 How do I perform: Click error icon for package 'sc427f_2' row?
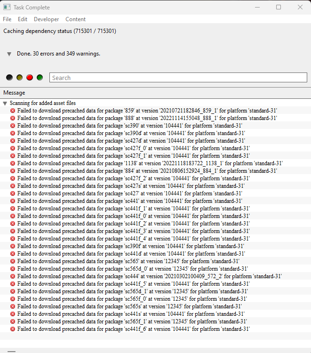(x=13, y=178)
